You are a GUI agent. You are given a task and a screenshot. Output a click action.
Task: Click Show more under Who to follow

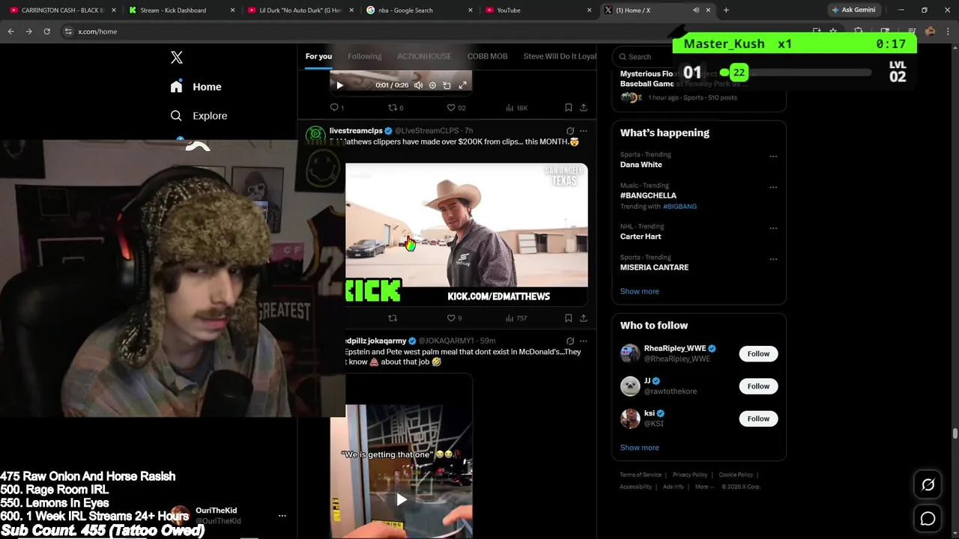click(639, 448)
